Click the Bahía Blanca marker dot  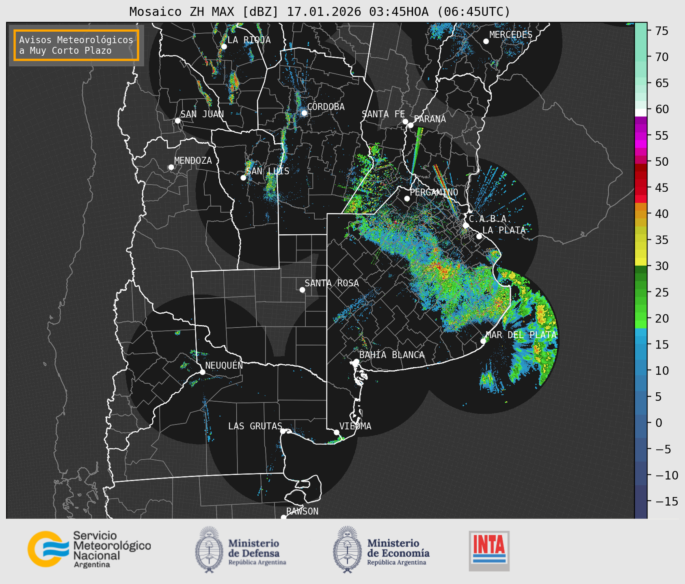[356, 361]
